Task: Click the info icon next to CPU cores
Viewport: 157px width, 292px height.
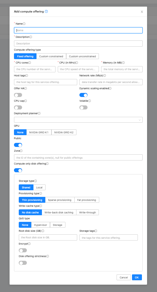Action: [30, 63]
